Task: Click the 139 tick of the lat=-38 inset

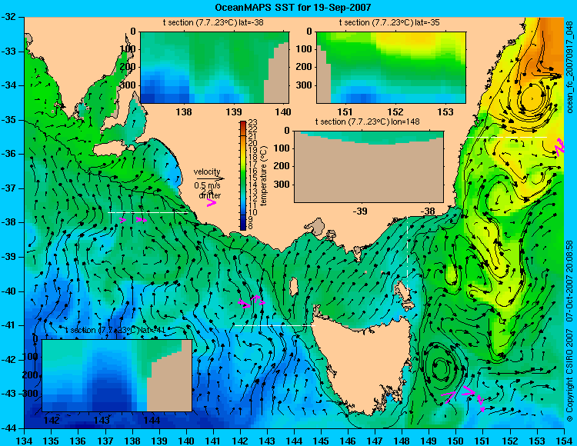Action: (233, 111)
